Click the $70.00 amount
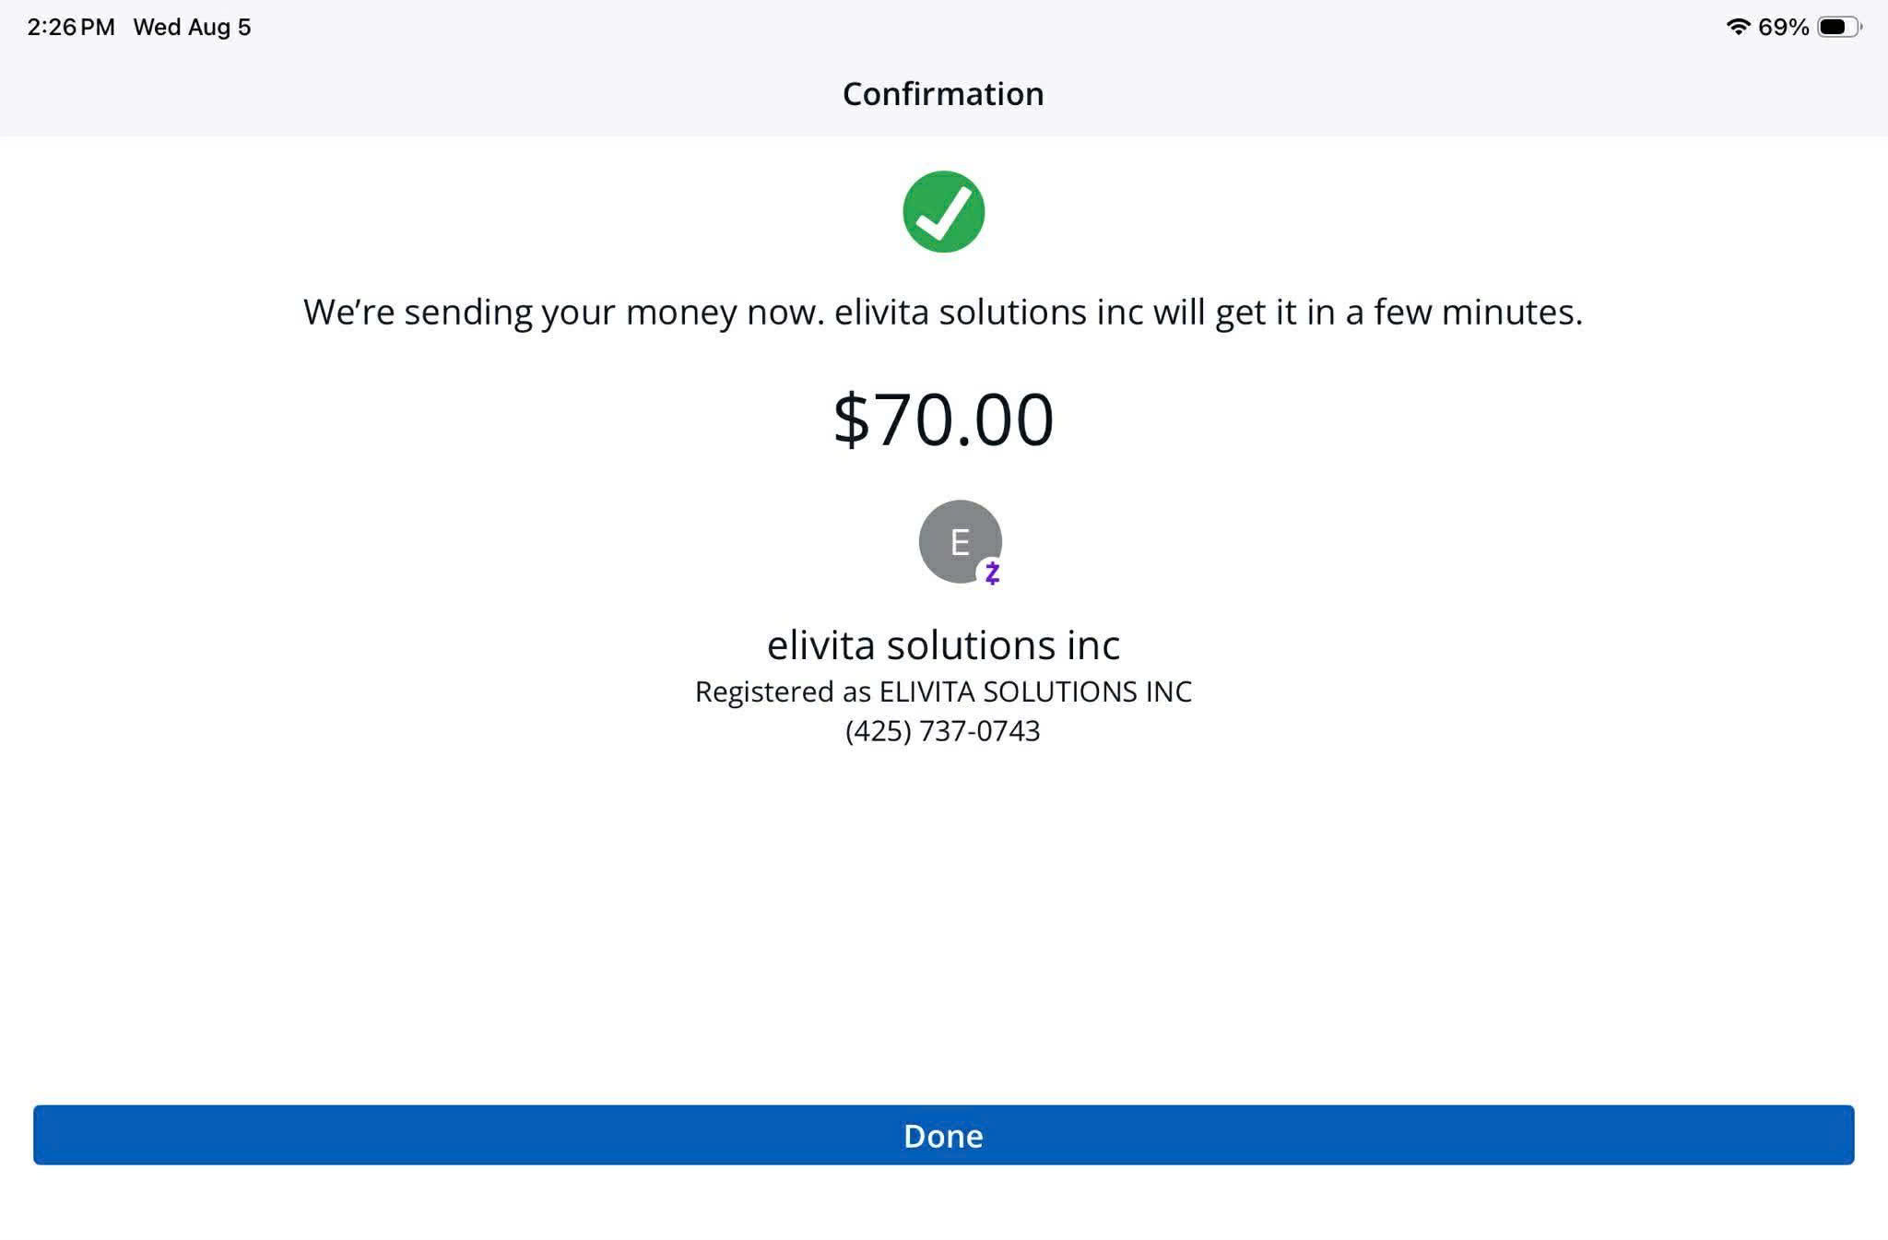 click(943, 419)
